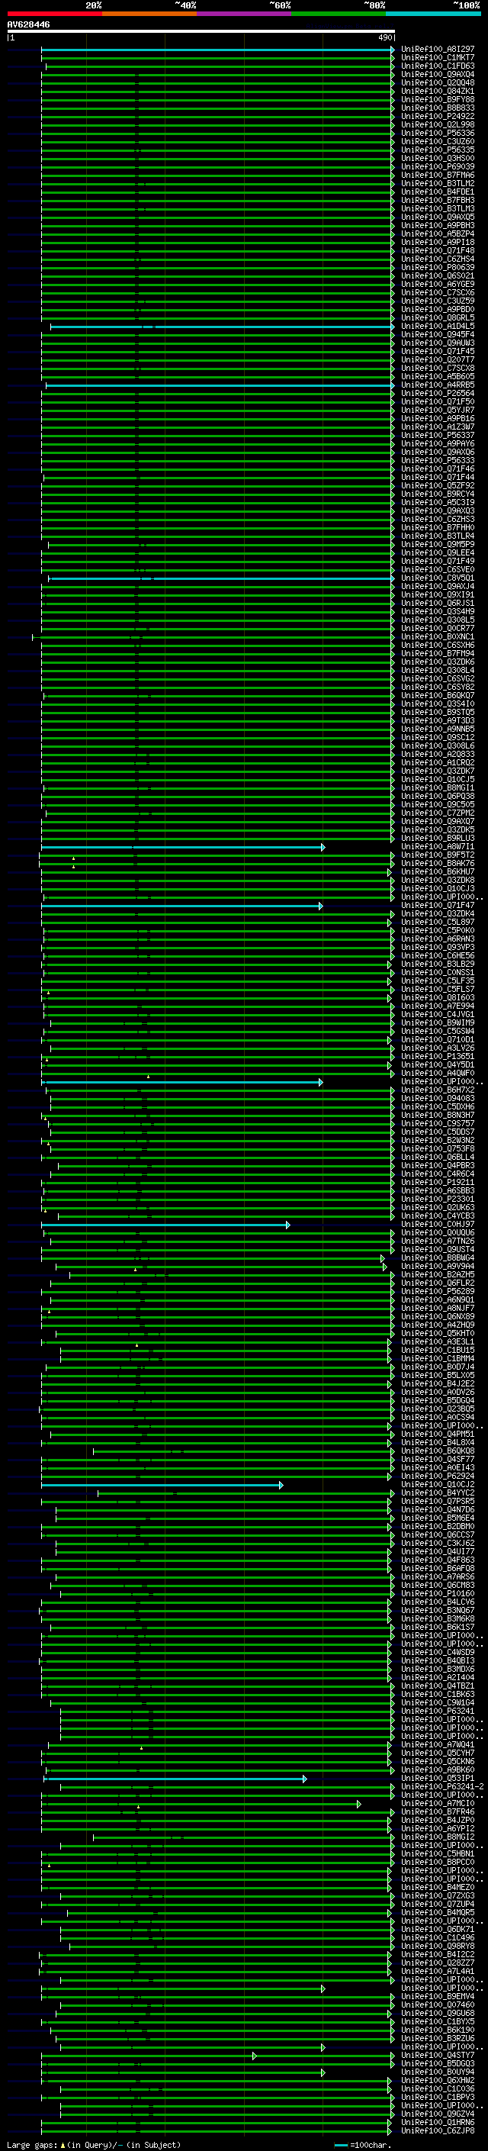Select the UniRef100_Q0UQU6 entry
The height and width of the screenshot is (2151, 488).
coord(437,1232)
